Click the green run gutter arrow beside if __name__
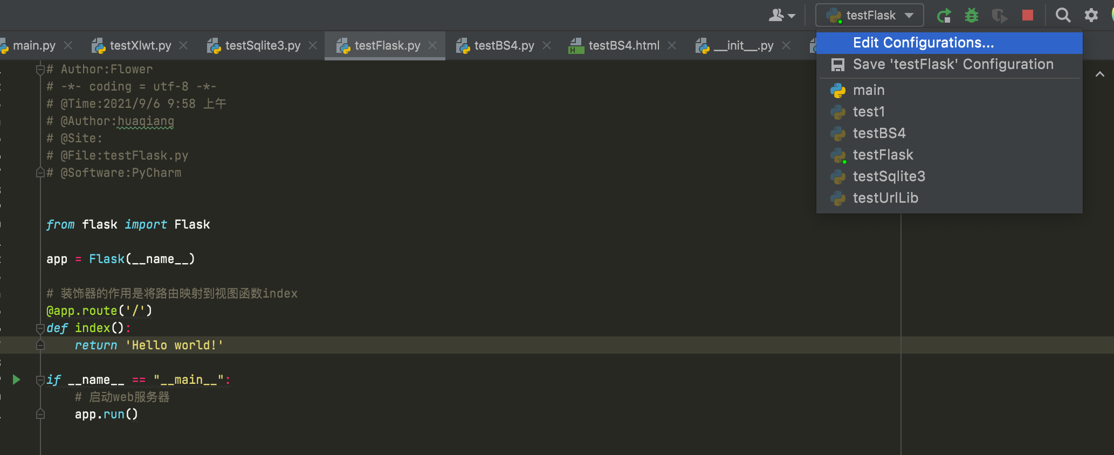 point(16,380)
